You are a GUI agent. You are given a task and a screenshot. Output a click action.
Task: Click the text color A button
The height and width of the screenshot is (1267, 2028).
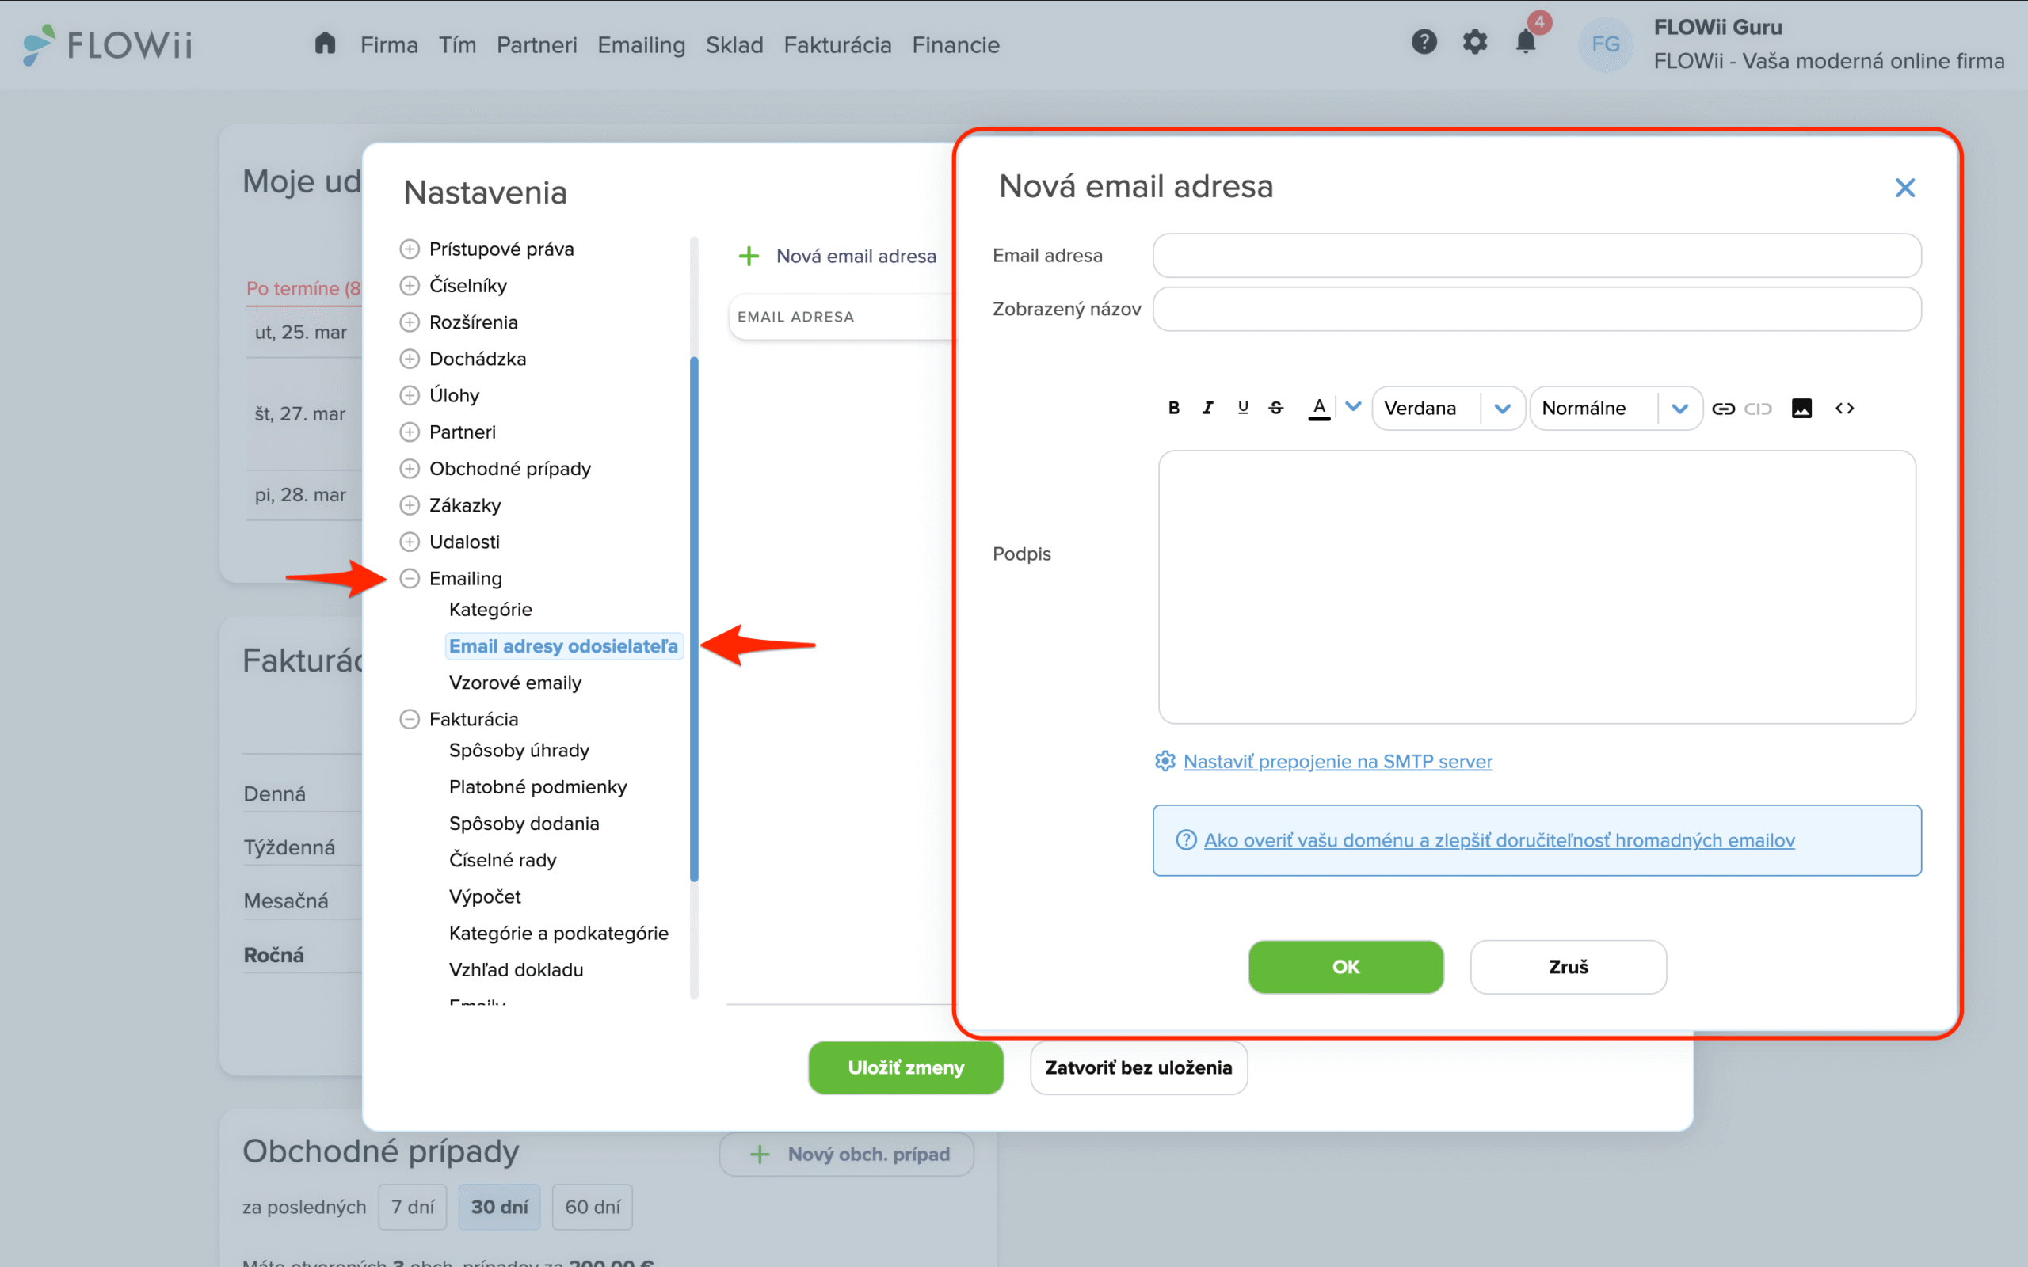click(1319, 408)
